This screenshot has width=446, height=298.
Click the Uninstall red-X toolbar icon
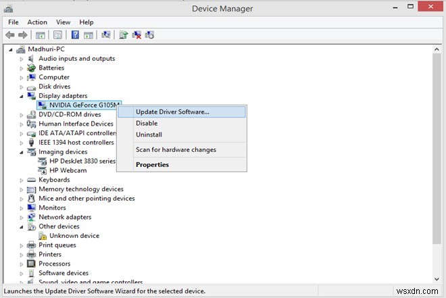tap(137, 34)
